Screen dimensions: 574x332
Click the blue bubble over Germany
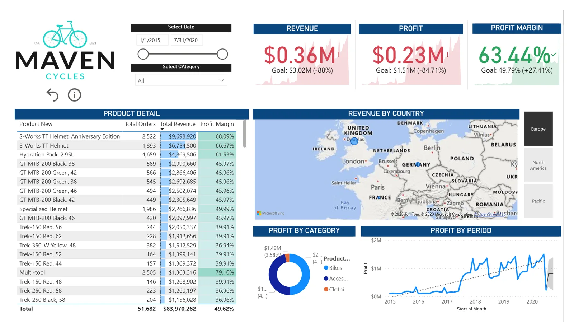418,164
